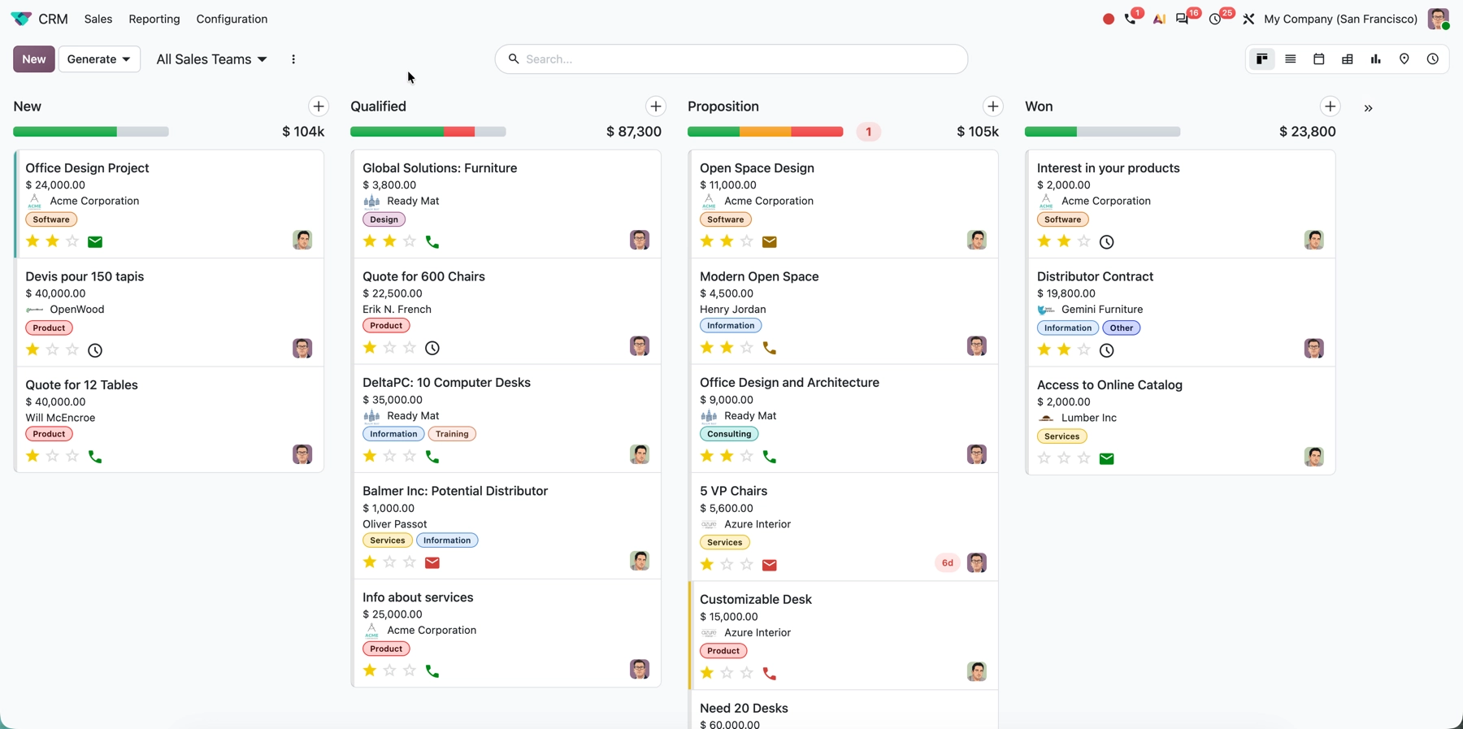Open Graph view icon
The height and width of the screenshot is (729, 1463).
click(1376, 59)
